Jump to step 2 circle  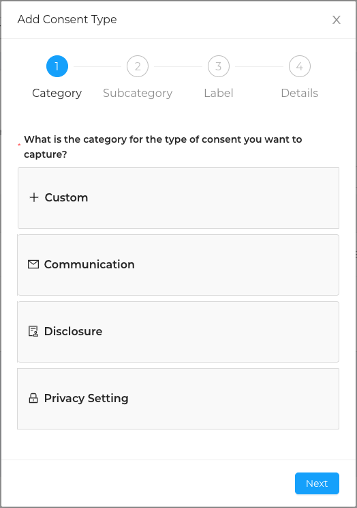(x=138, y=66)
